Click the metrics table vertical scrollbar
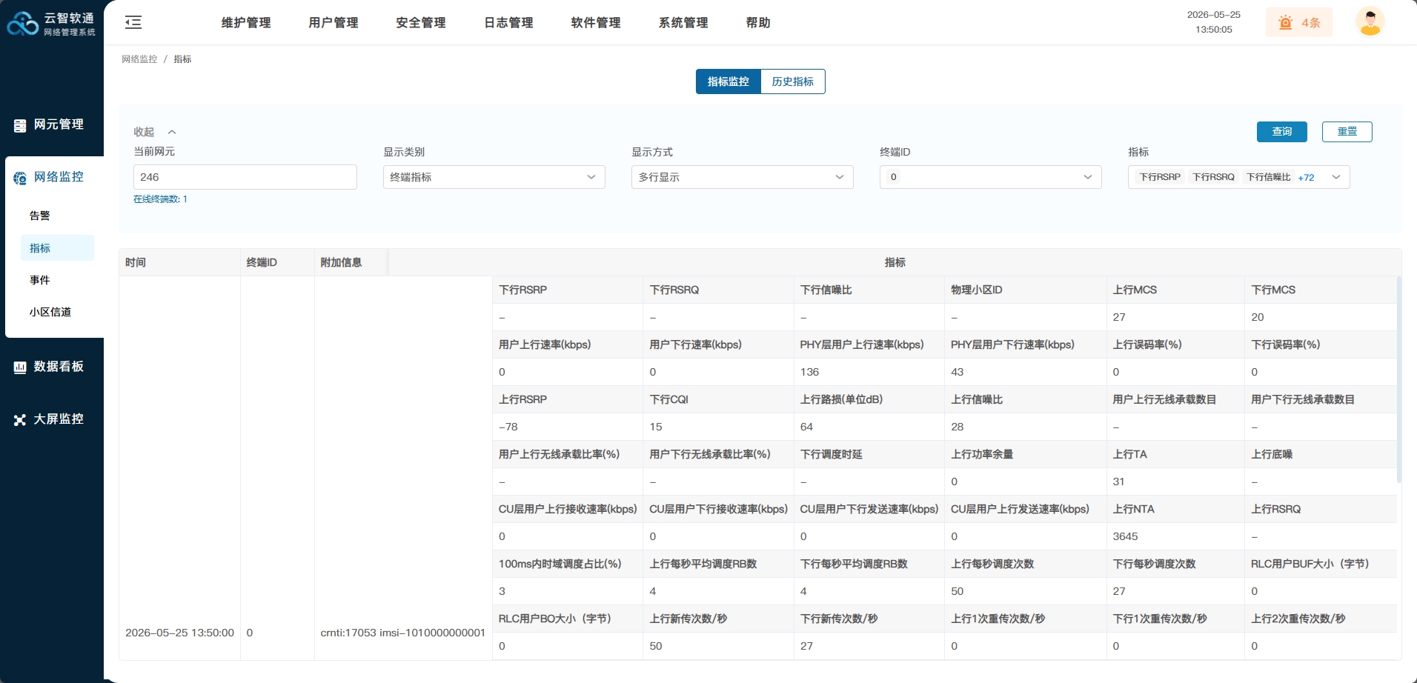This screenshot has width=1417, height=683. pyautogui.click(x=1399, y=379)
